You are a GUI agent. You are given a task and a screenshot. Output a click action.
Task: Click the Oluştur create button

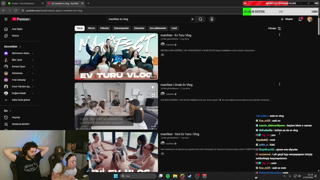(286, 19)
